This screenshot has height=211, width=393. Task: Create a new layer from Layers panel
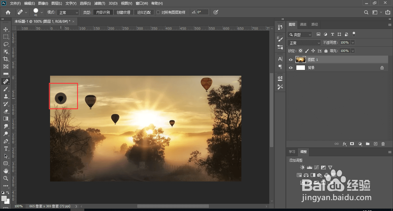[375, 144]
